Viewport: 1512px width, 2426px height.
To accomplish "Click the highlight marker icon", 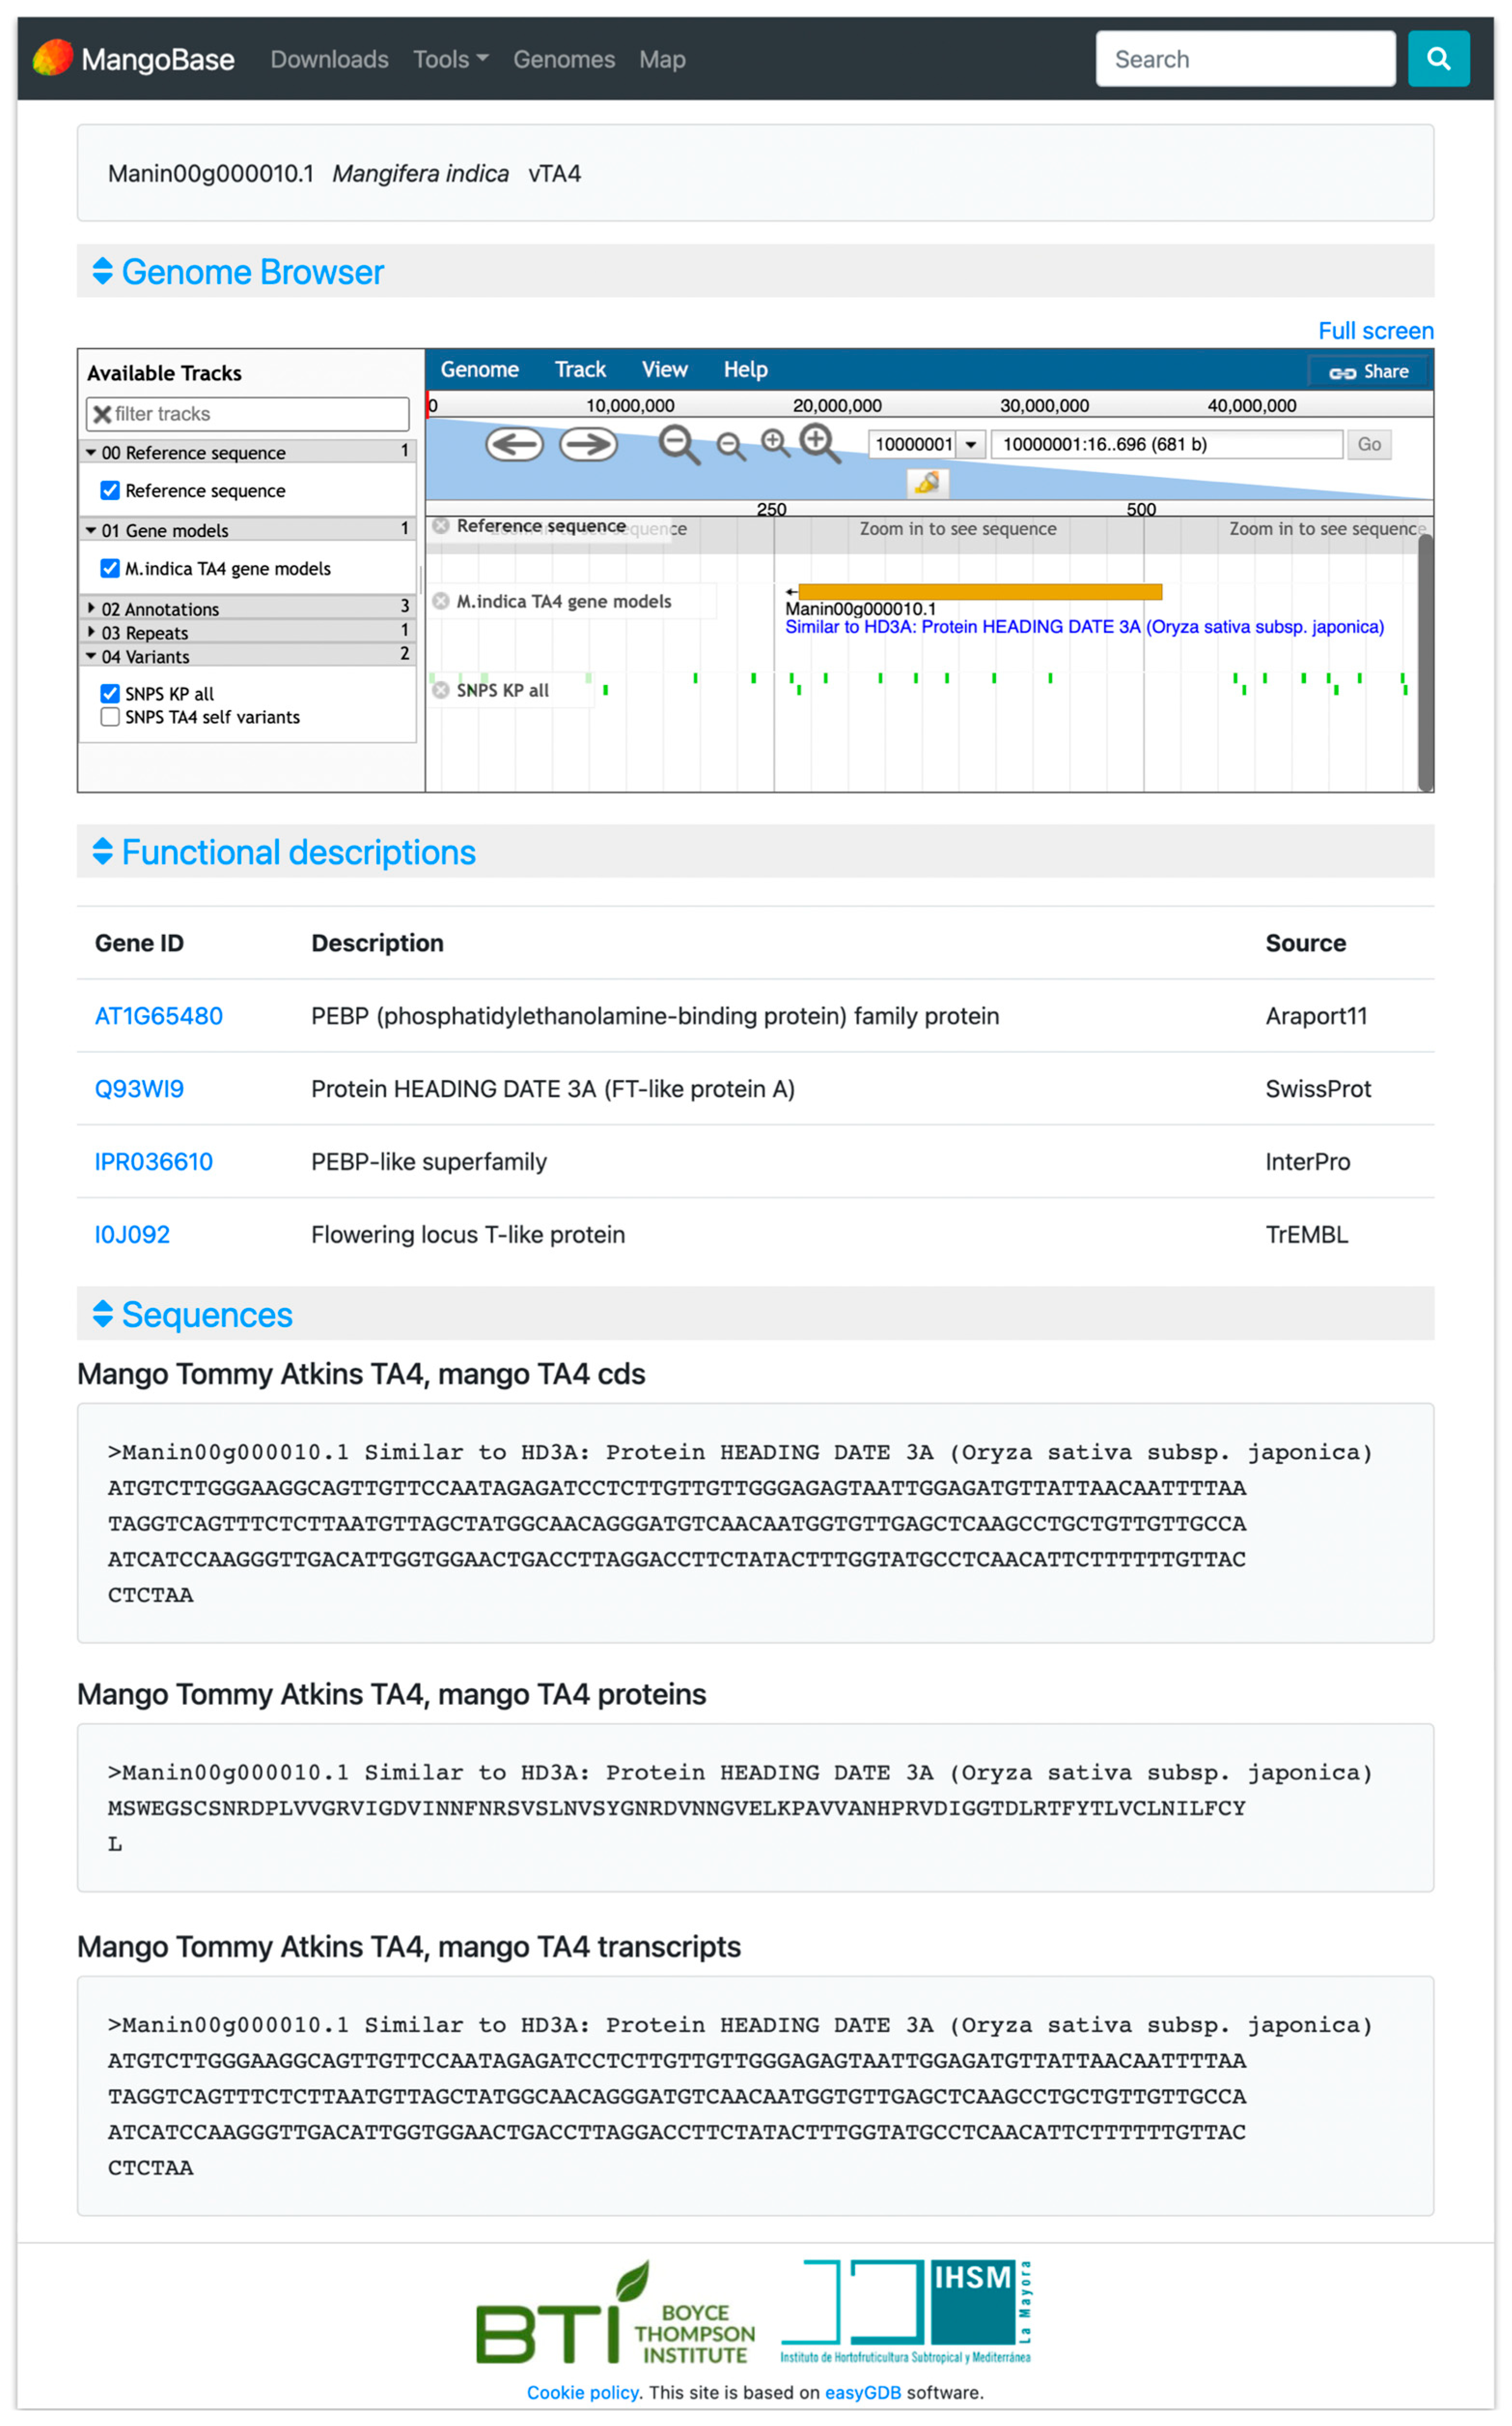I will [927, 483].
